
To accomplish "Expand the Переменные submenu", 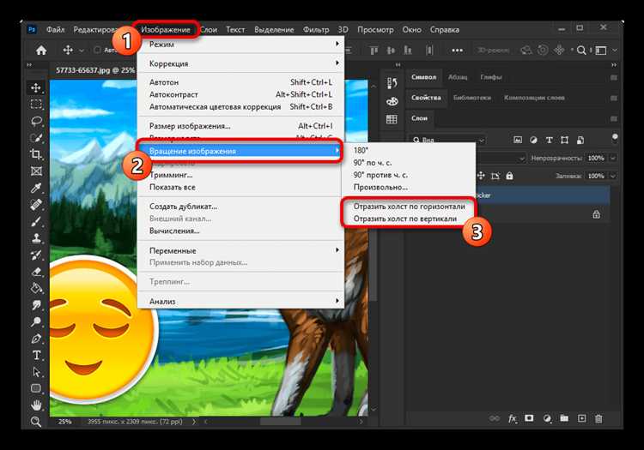I will click(x=240, y=250).
